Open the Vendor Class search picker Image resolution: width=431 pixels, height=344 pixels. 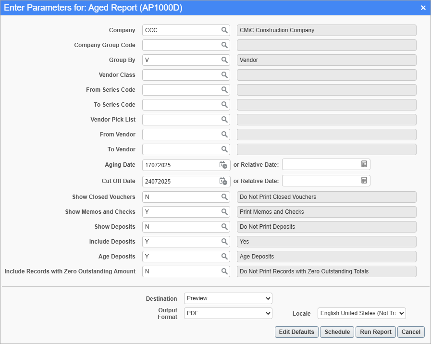224,74
